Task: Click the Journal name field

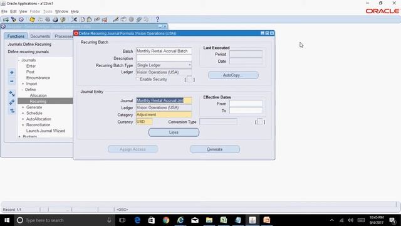Action: coord(164,100)
